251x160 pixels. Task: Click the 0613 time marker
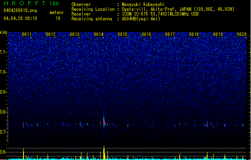75,34
